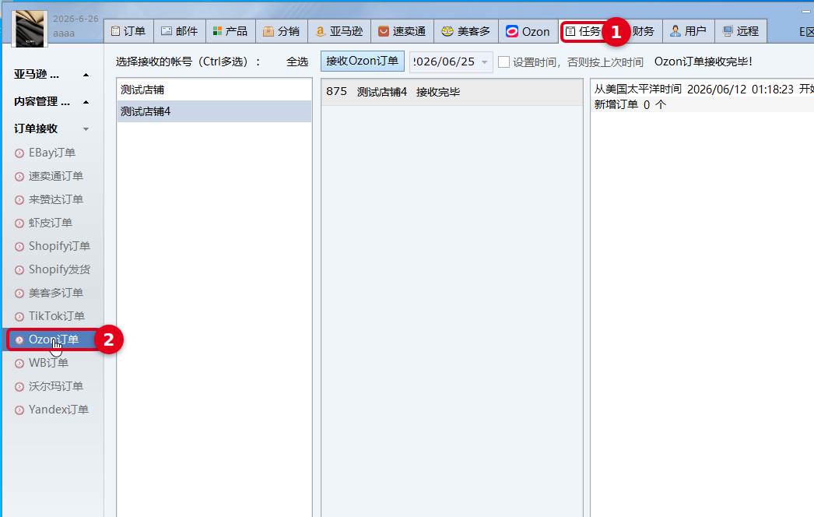
Task: Open the 用户 tab
Action: [688, 31]
